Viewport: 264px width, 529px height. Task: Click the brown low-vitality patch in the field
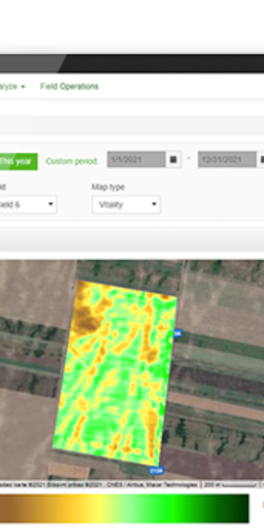85,320
